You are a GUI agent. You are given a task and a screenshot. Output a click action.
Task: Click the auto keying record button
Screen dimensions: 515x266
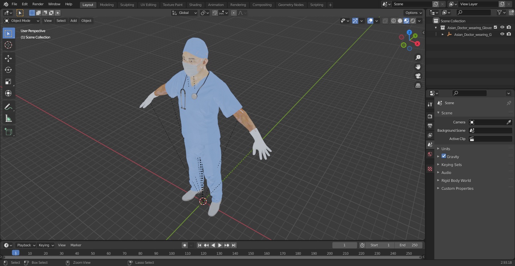pos(185,245)
